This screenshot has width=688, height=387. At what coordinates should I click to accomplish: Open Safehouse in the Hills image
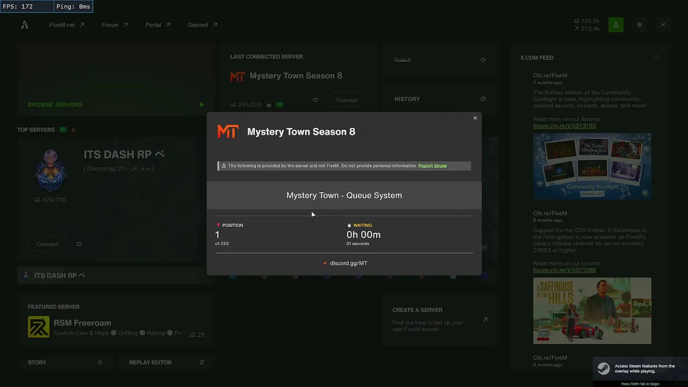tap(592, 311)
